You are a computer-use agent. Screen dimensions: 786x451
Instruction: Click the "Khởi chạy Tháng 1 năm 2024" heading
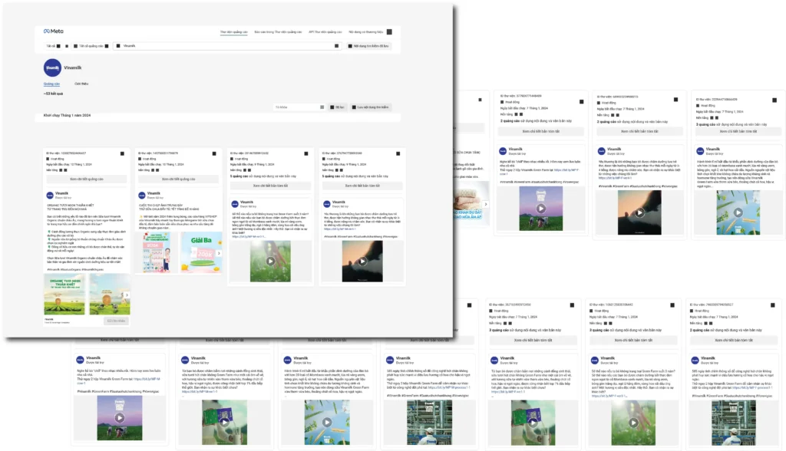coord(68,116)
